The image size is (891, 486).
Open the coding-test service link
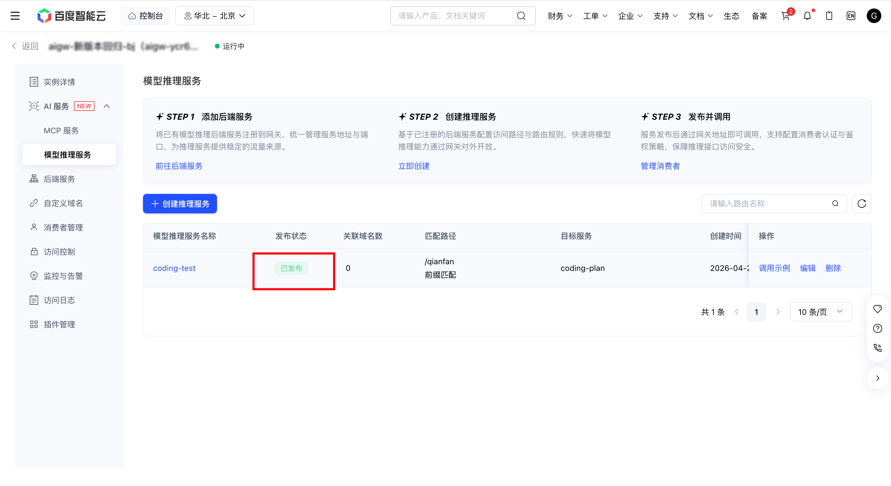click(174, 268)
